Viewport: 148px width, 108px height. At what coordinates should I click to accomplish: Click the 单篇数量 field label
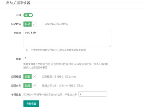(x=16, y=94)
